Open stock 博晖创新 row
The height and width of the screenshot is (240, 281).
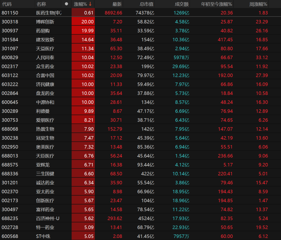(45, 22)
